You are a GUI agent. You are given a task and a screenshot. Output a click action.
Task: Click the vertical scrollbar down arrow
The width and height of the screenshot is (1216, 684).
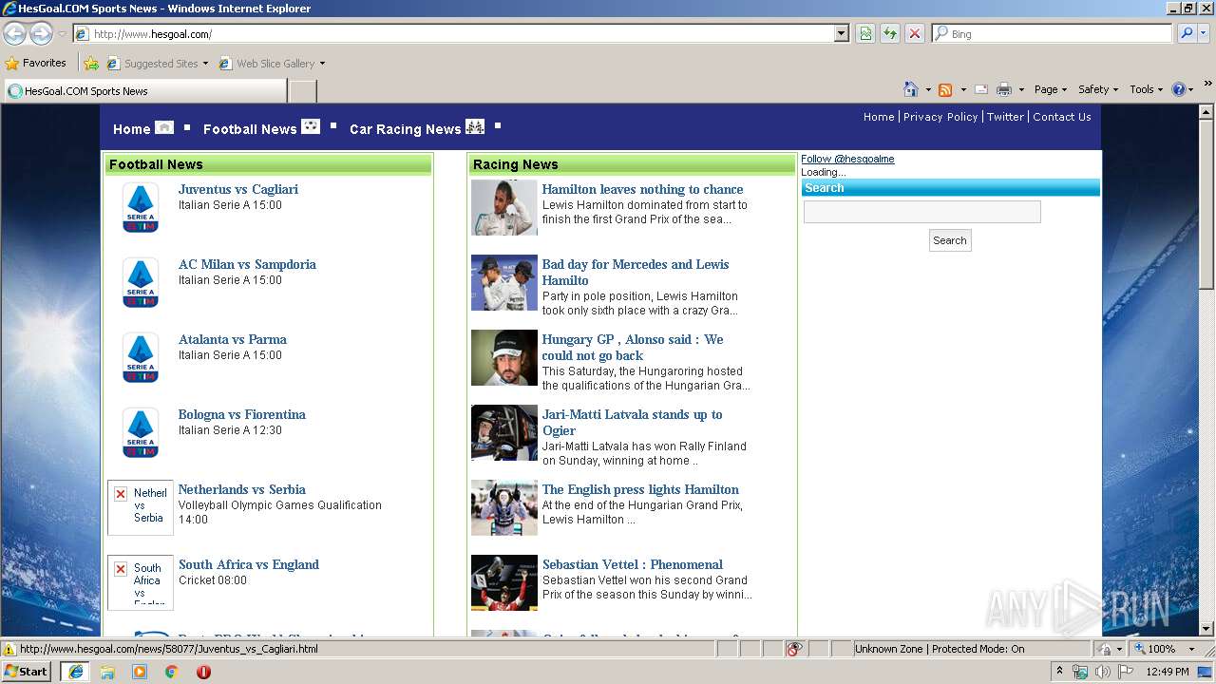[x=1206, y=628]
